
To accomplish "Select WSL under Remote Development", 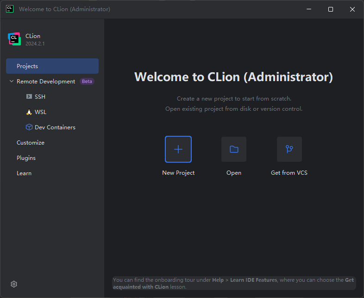I will (40, 112).
